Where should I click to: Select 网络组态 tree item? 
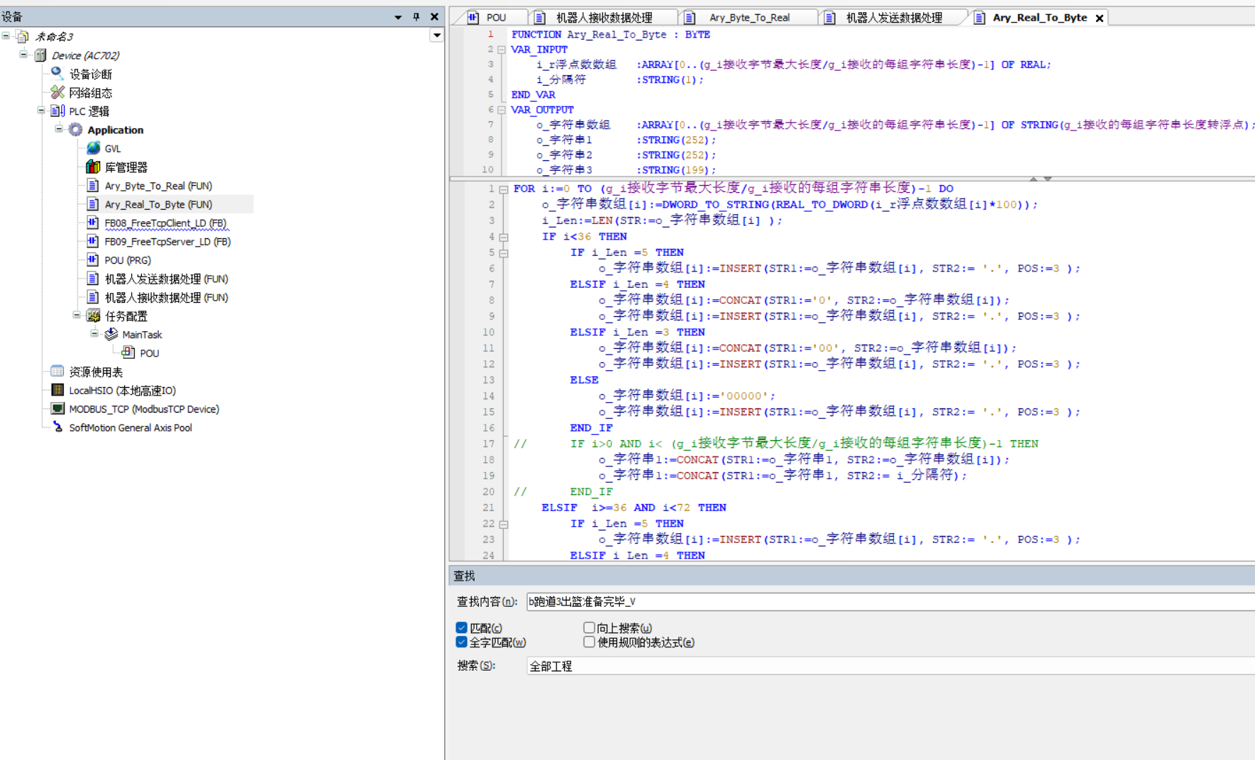pyautogui.click(x=90, y=92)
